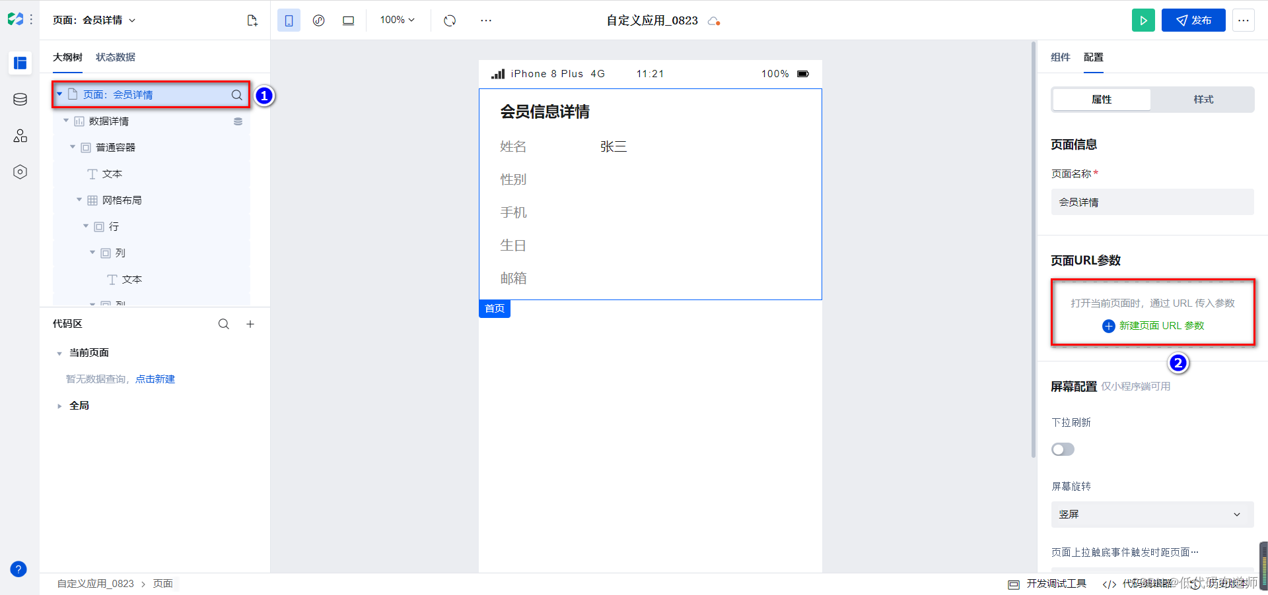Viewport: 1268px width, 595px height.
Task: Select 页面: 会员详情 tree node
Action: pyautogui.click(x=151, y=95)
